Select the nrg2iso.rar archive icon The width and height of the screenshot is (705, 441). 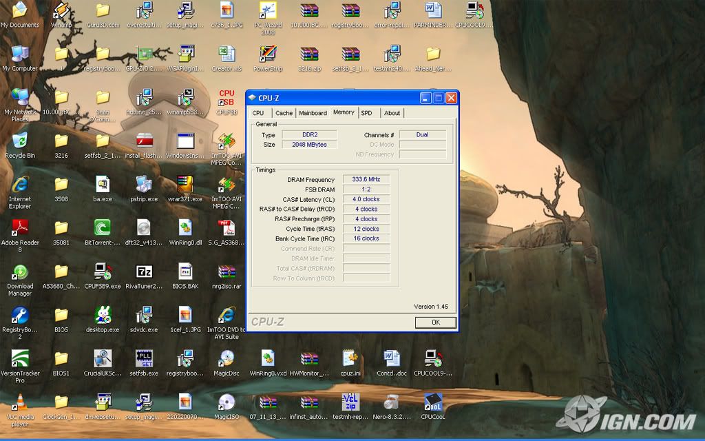(x=227, y=271)
